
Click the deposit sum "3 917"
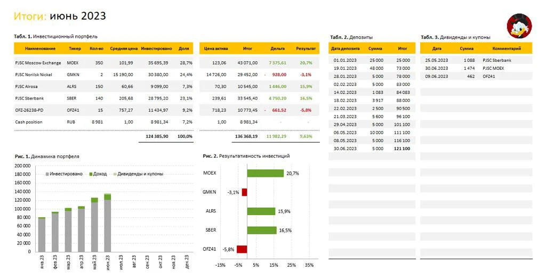point(378,101)
